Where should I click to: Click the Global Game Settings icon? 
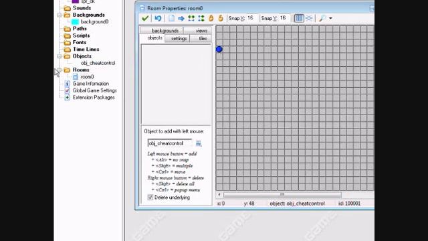click(67, 90)
